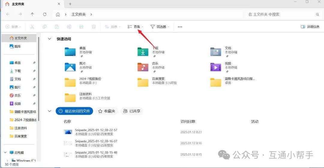Click the search magnifier icon

point(317,14)
